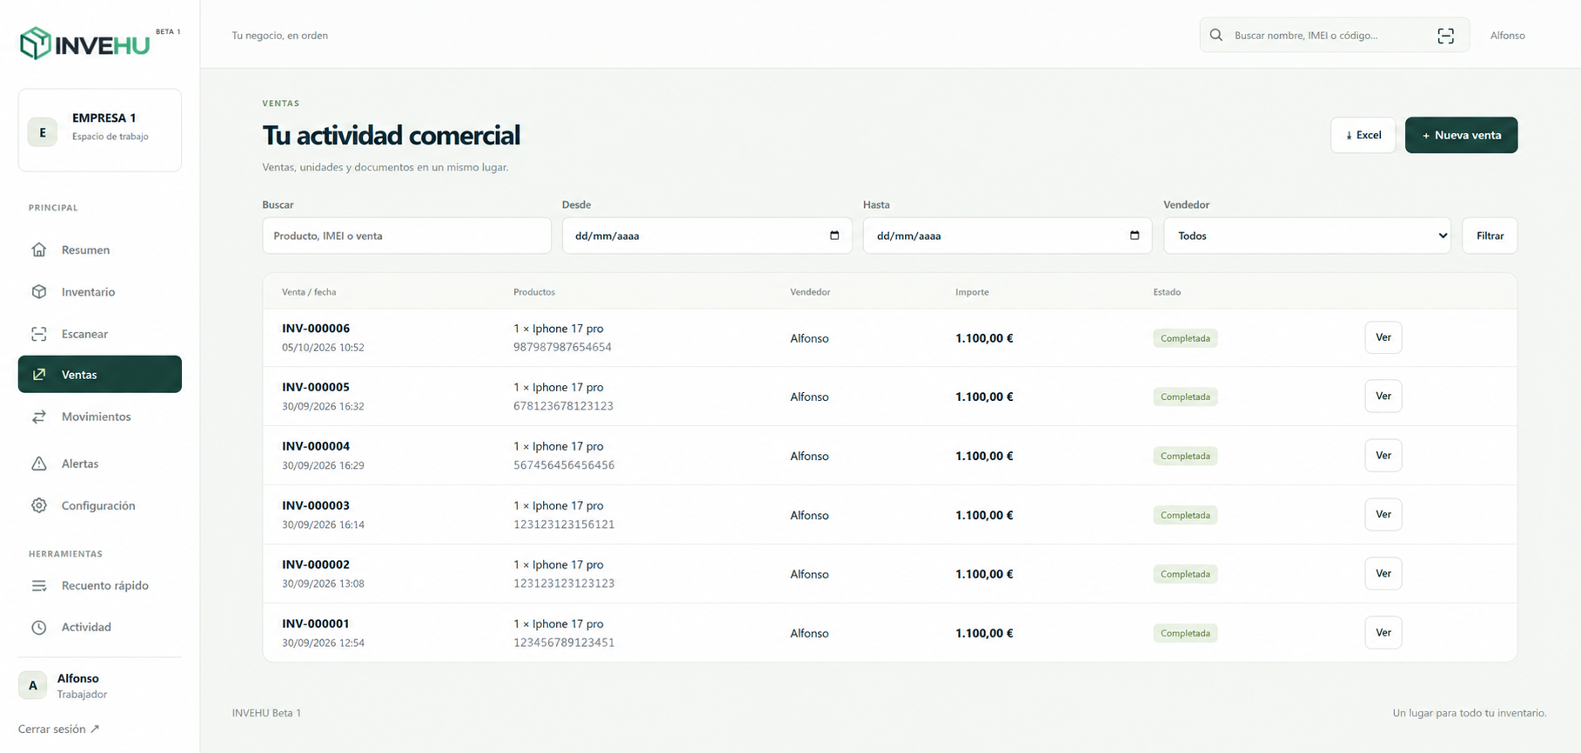Viewport: 1581px width, 753px height.
Task: Click the Alfonso avatar letter A
Action: (x=33, y=685)
